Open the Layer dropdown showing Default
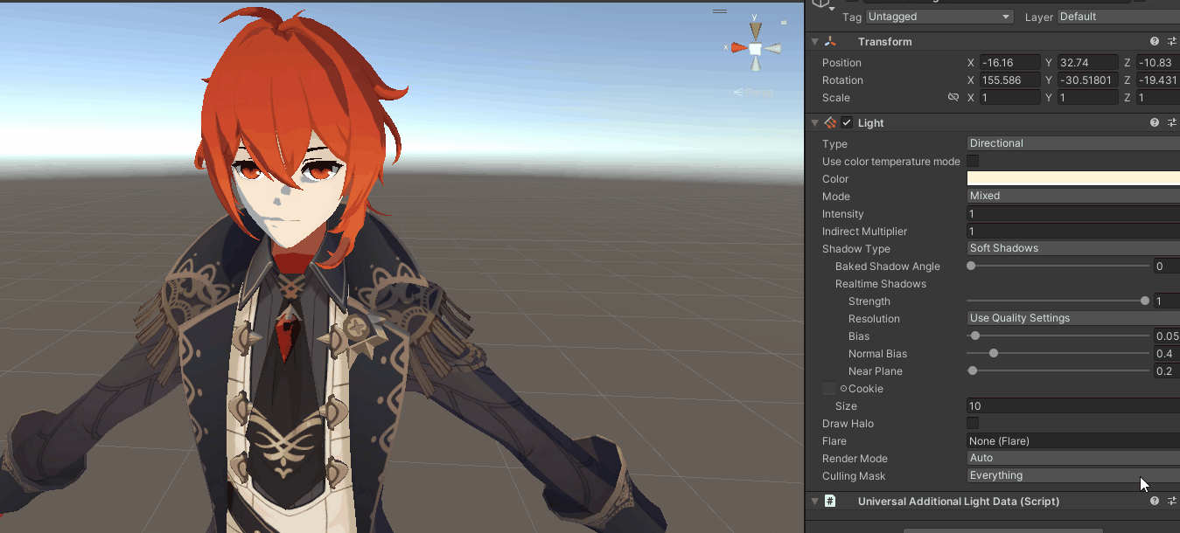 [x=1119, y=17]
